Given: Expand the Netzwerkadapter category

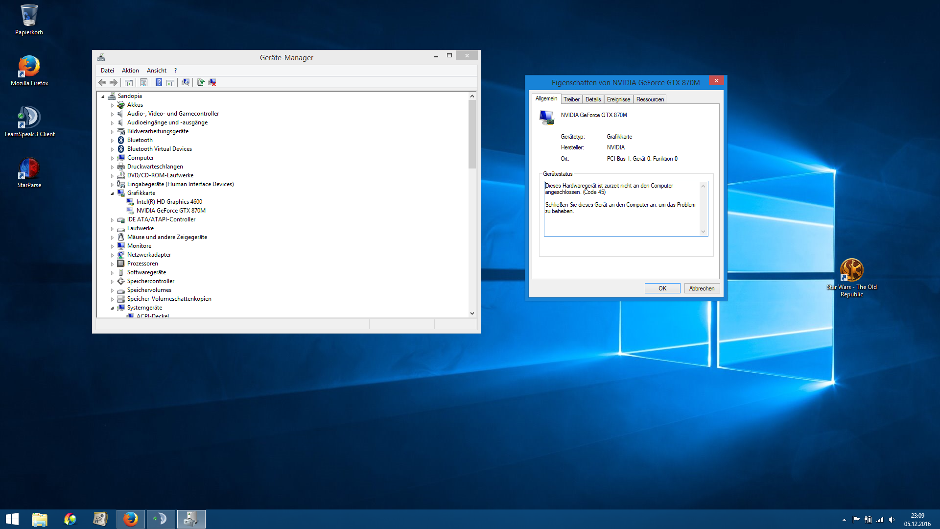Looking at the screenshot, I should pyautogui.click(x=112, y=255).
